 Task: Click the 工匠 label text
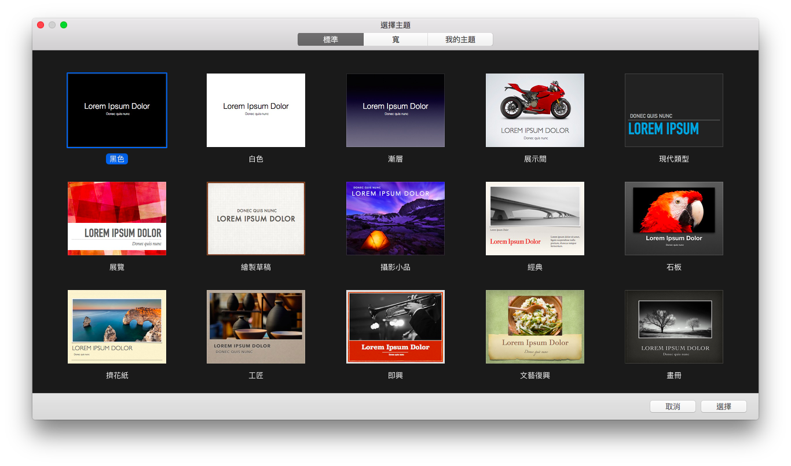point(256,375)
